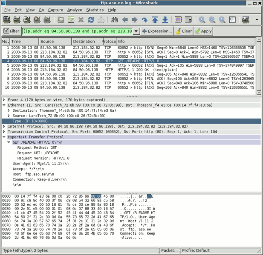Expand Transmission Control Protocol section
This screenshot has height=255, width=263.
pos(4,132)
